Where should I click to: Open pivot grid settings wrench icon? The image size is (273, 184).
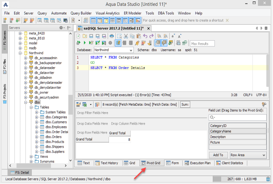tap(264, 105)
